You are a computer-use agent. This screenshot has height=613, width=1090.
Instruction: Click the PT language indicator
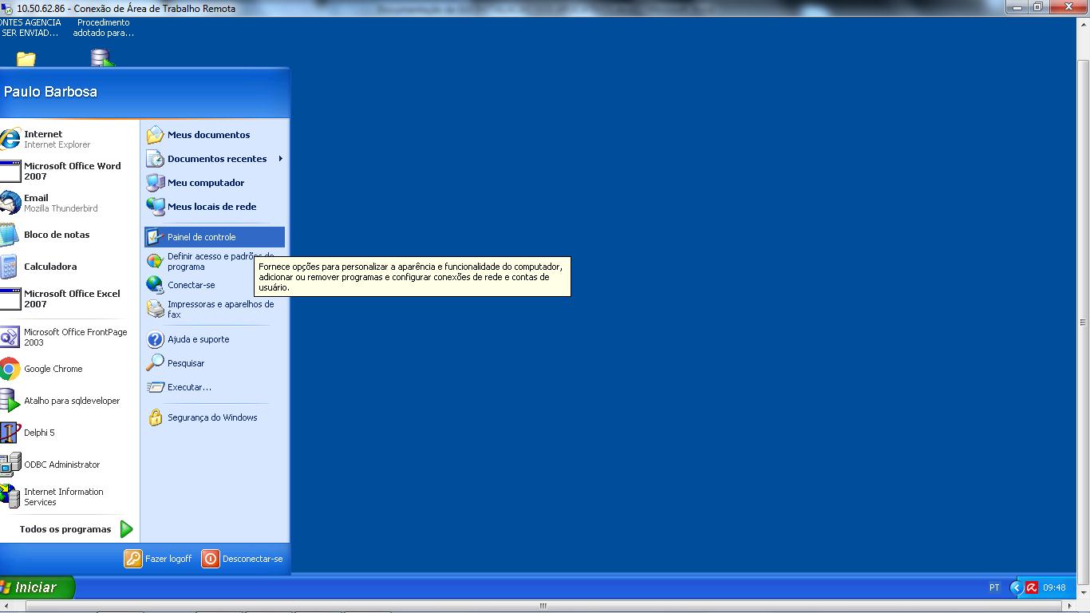coord(994,587)
